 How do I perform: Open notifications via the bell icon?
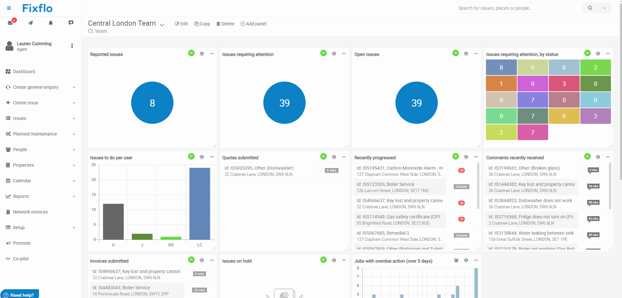(x=51, y=23)
